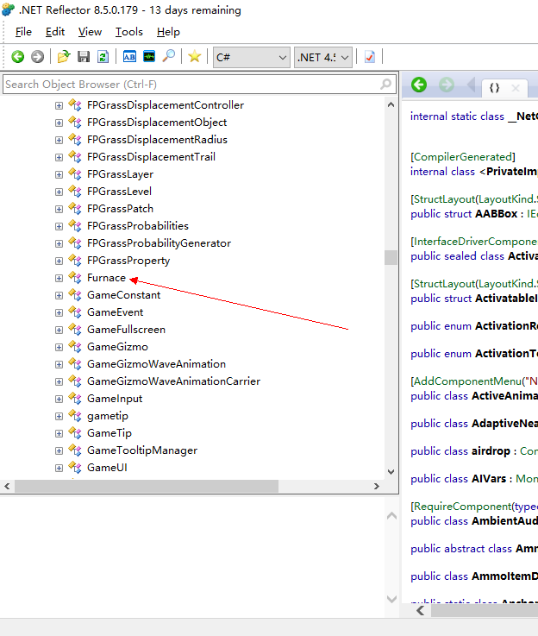Open the Tools menu
The width and height of the screenshot is (538, 636).
coord(129,32)
